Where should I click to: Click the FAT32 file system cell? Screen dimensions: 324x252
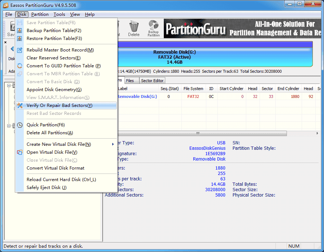pos(193,97)
